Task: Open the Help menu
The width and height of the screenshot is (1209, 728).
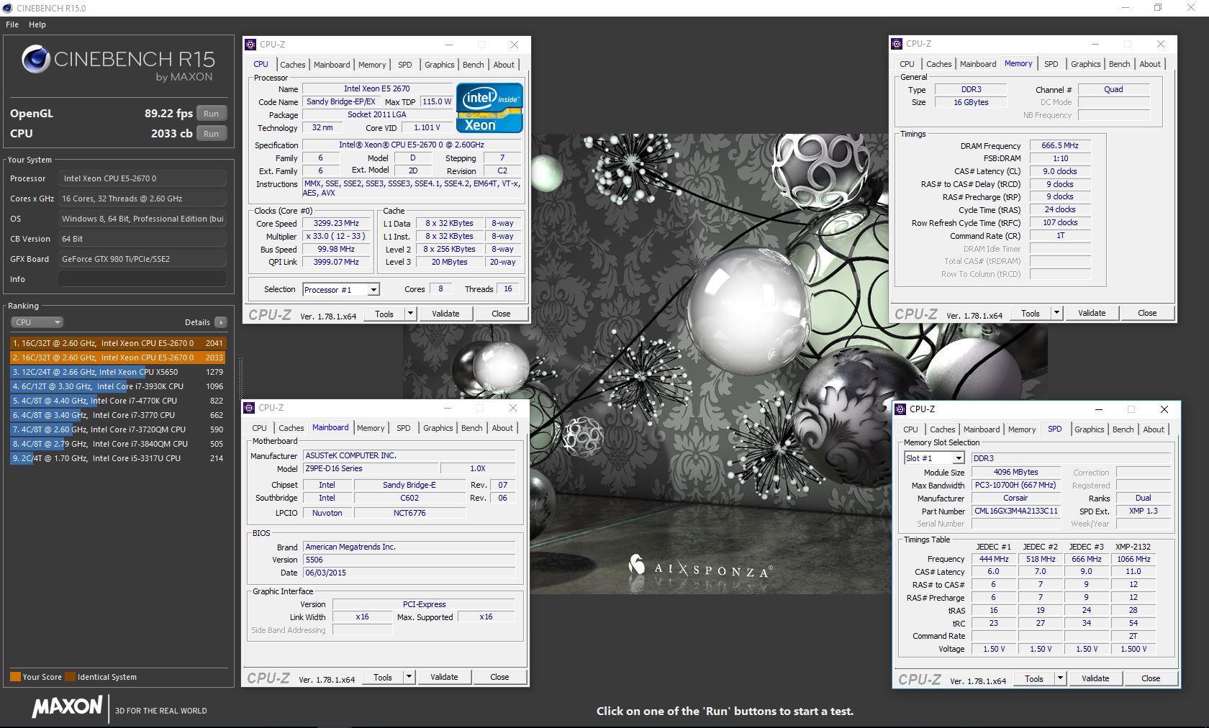Action: (37, 24)
